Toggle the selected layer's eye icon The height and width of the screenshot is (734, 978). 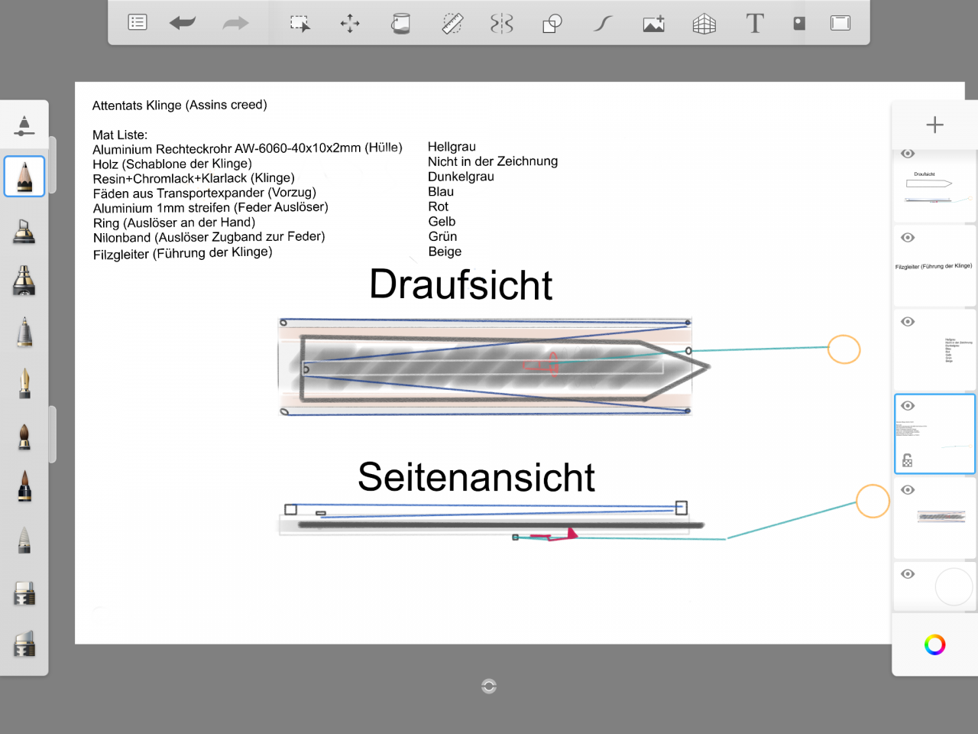pyautogui.click(x=908, y=406)
